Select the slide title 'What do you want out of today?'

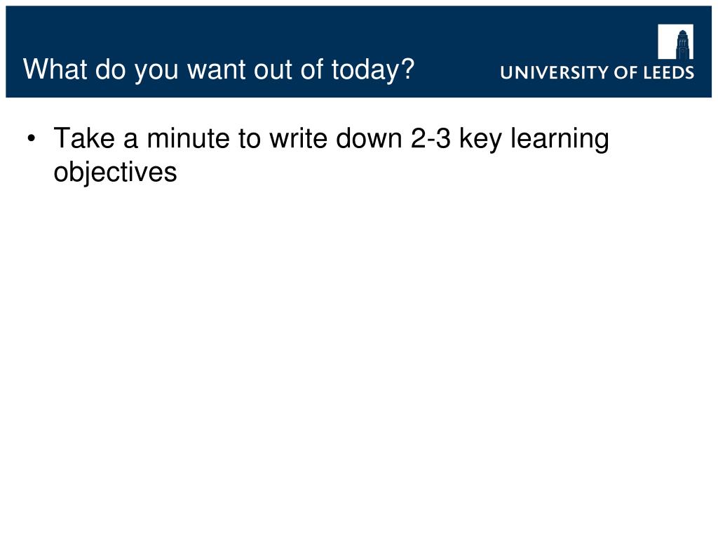219,70
